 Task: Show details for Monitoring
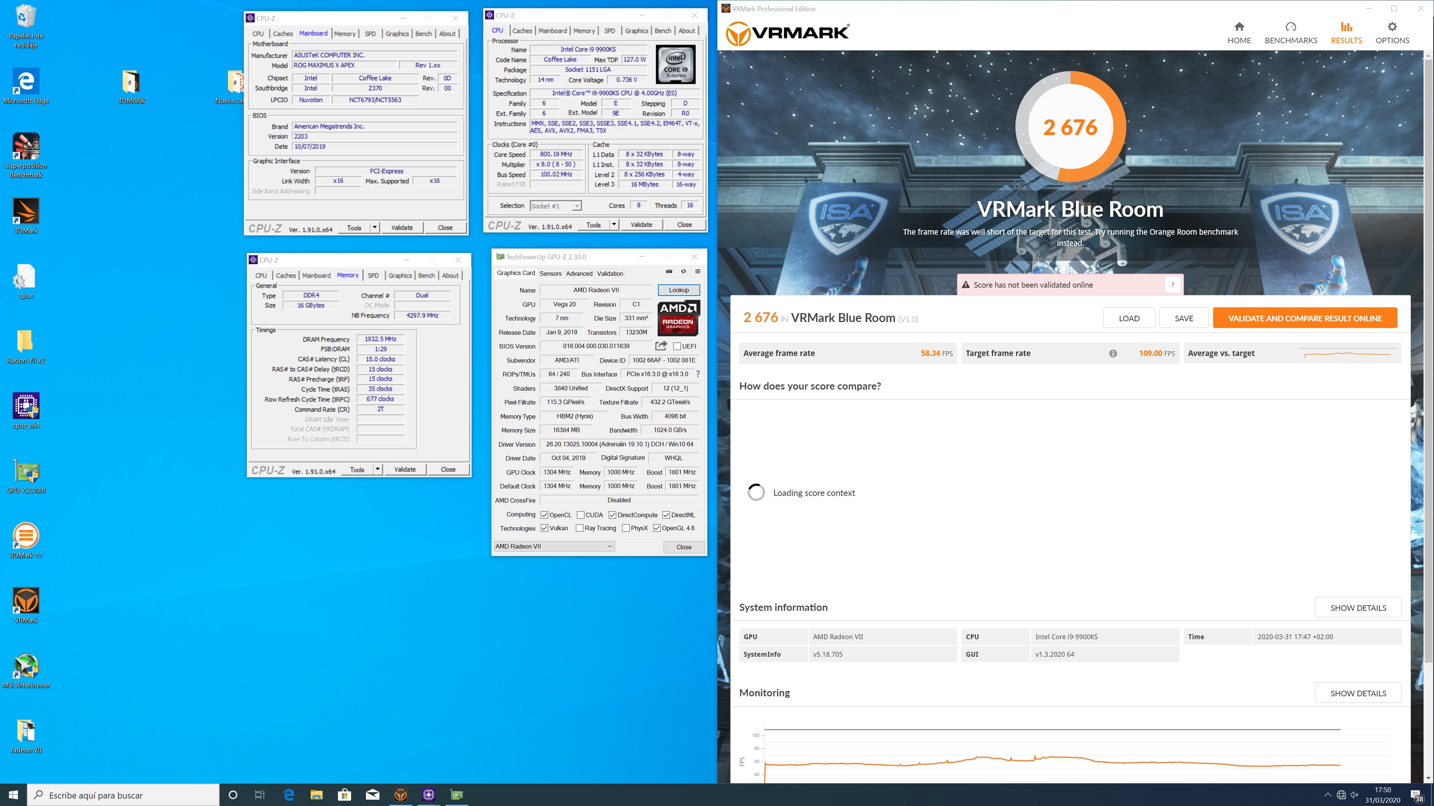click(x=1358, y=693)
